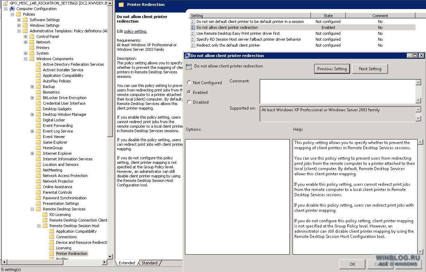Collapse the Remote Desktop Services node

click(32, 209)
